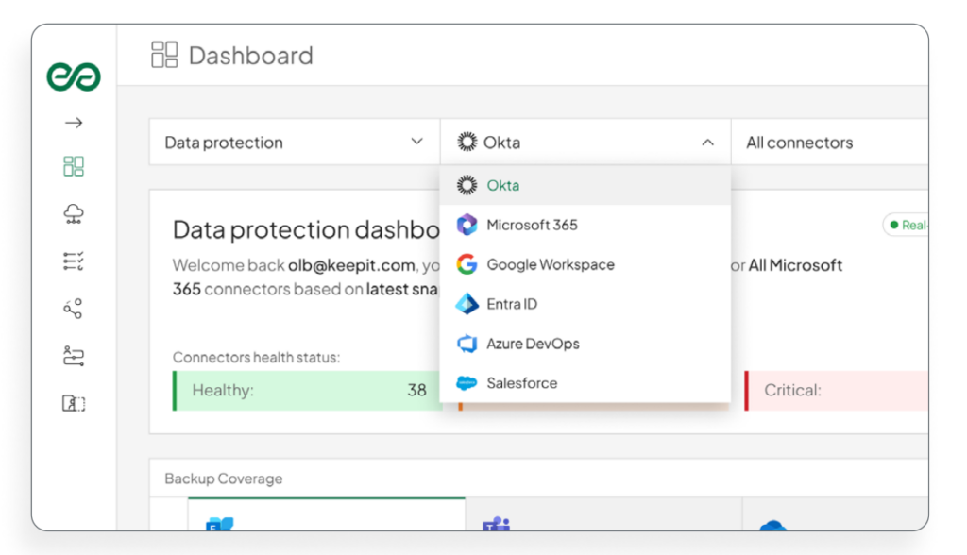The image size is (967, 555).
Task: Open the task list sidebar icon
Action: coord(74,261)
